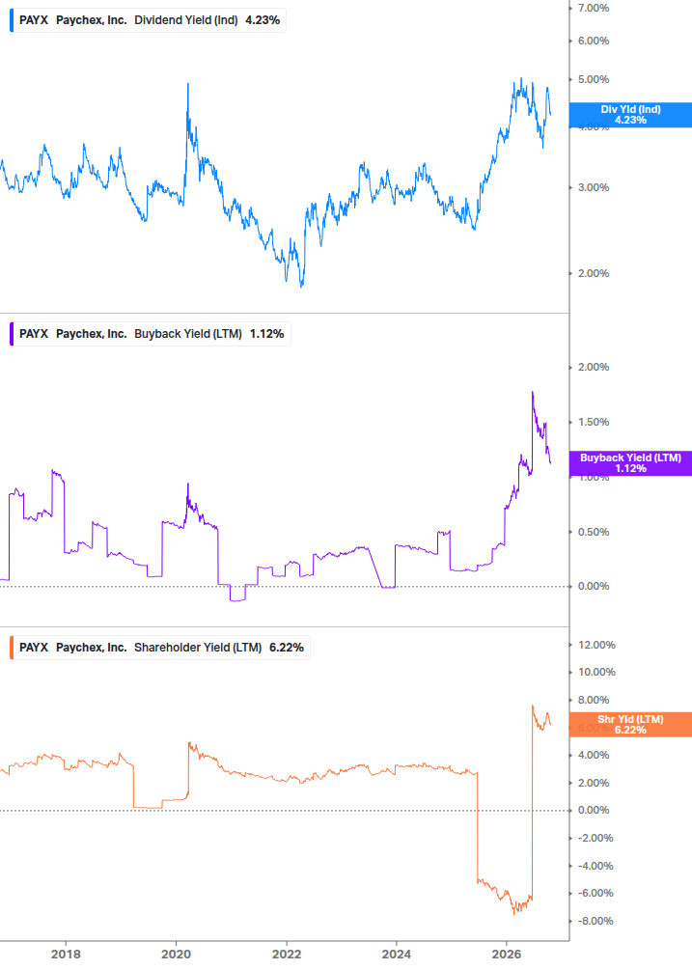The height and width of the screenshot is (970, 692).
Task: Click the blue Div Yld (Ind) 4.23% axis tag
Action: click(x=630, y=115)
